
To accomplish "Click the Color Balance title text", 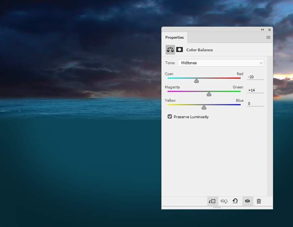I will click(199, 50).
